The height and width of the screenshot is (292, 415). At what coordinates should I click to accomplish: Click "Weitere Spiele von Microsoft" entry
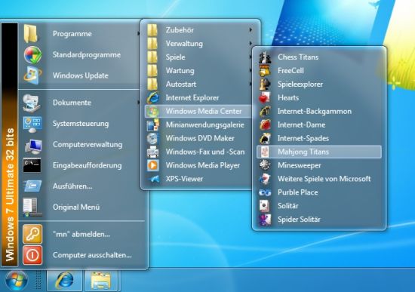point(319,179)
